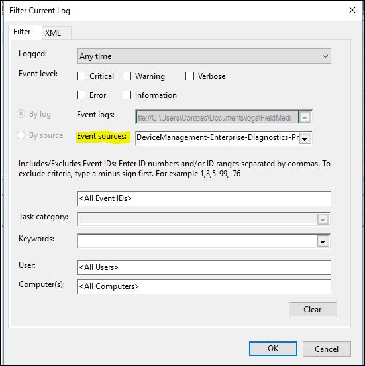Confirm the filter with OK
Viewport: 365px width, 366px height.
273,349
